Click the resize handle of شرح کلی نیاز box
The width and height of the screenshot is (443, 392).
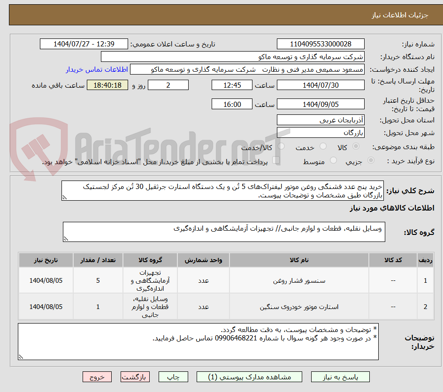pyautogui.click(x=64, y=197)
